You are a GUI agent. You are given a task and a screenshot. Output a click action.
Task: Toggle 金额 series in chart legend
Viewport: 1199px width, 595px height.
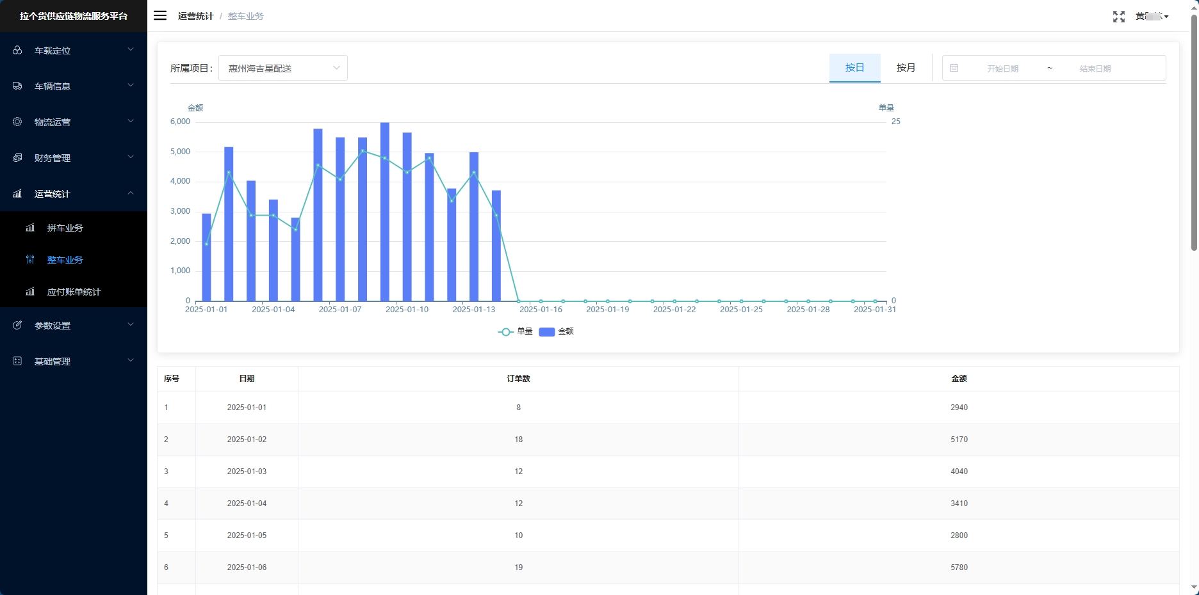pos(557,331)
